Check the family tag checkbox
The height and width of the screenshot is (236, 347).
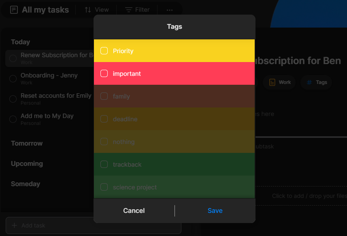click(104, 96)
